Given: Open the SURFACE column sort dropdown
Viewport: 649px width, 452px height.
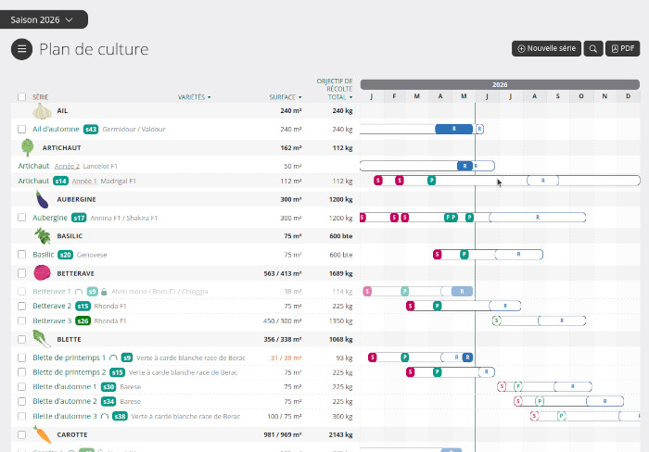Looking at the screenshot, I should pyautogui.click(x=286, y=97).
